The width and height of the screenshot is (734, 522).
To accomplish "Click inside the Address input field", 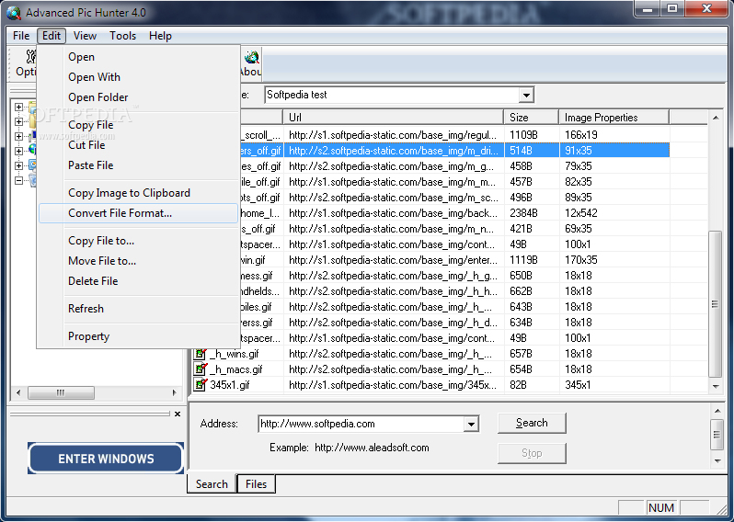I will click(361, 425).
